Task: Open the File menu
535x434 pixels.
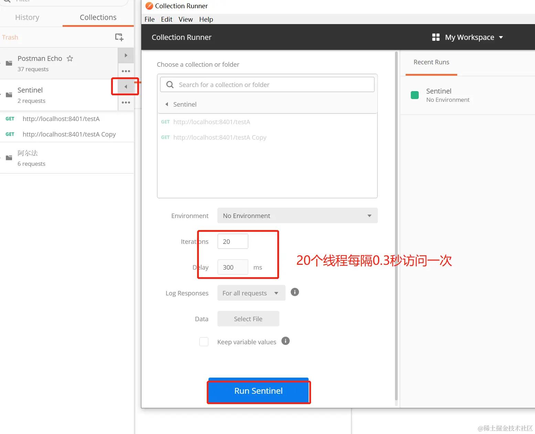Action: (x=149, y=19)
